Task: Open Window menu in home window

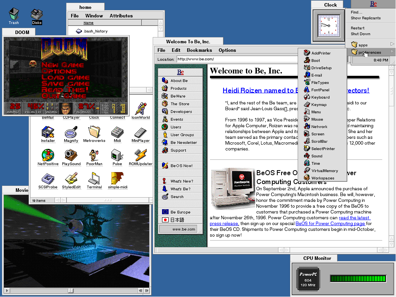Action: click(94, 15)
